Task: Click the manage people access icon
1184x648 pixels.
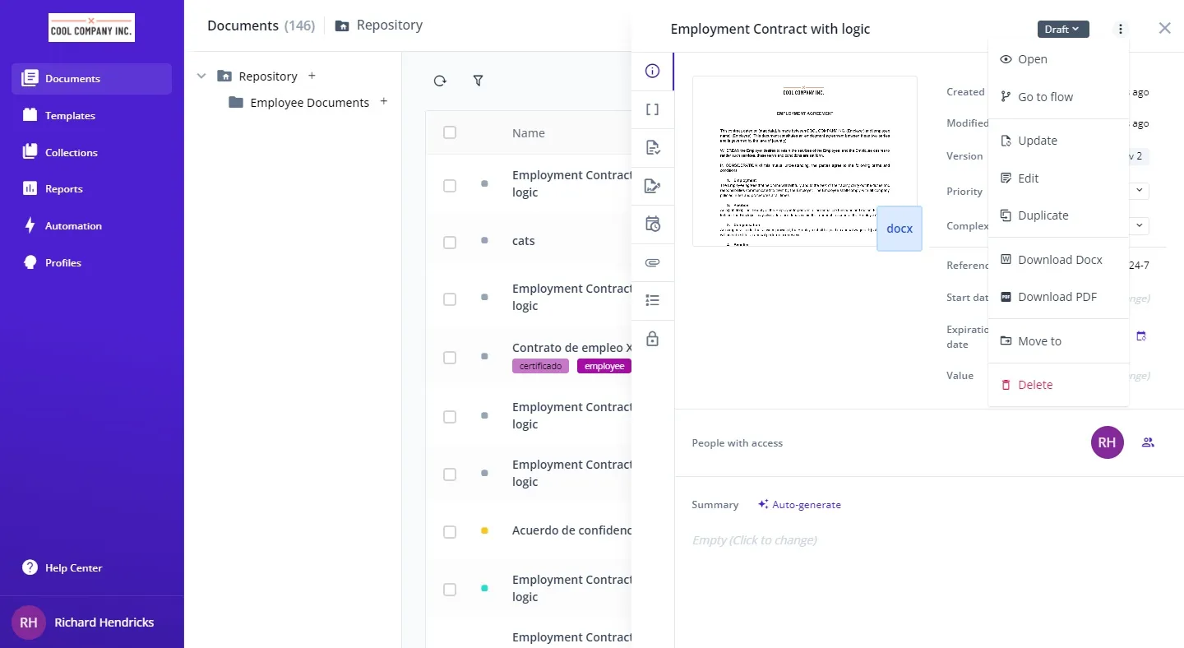Action: click(1148, 442)
